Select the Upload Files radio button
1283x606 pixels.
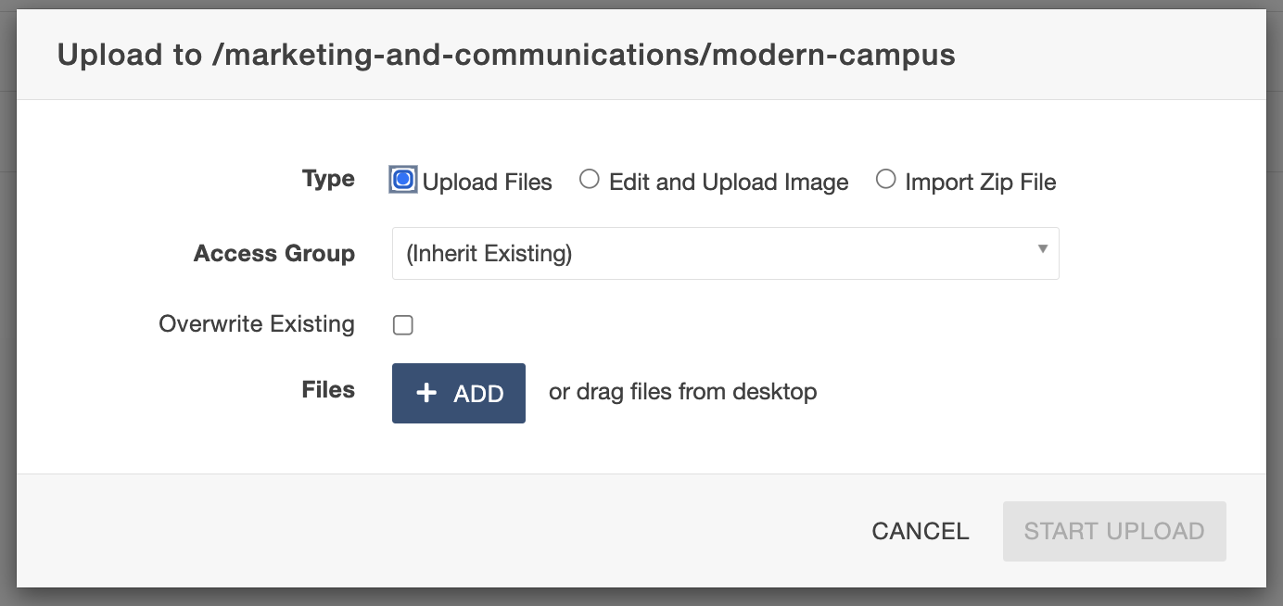(x=403, y=181)
